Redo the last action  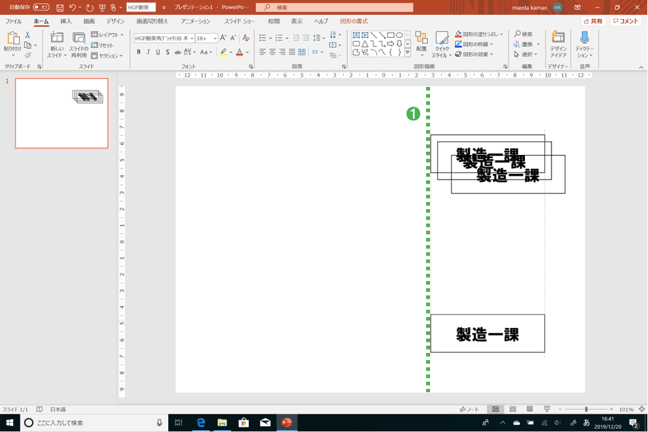[x=90, y=7]
